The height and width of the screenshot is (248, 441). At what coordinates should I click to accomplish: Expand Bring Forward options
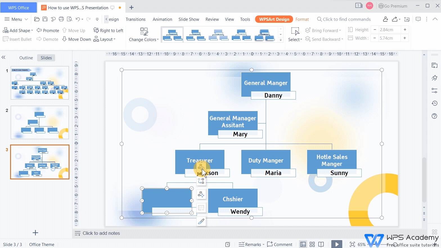(x=323, y=30)
